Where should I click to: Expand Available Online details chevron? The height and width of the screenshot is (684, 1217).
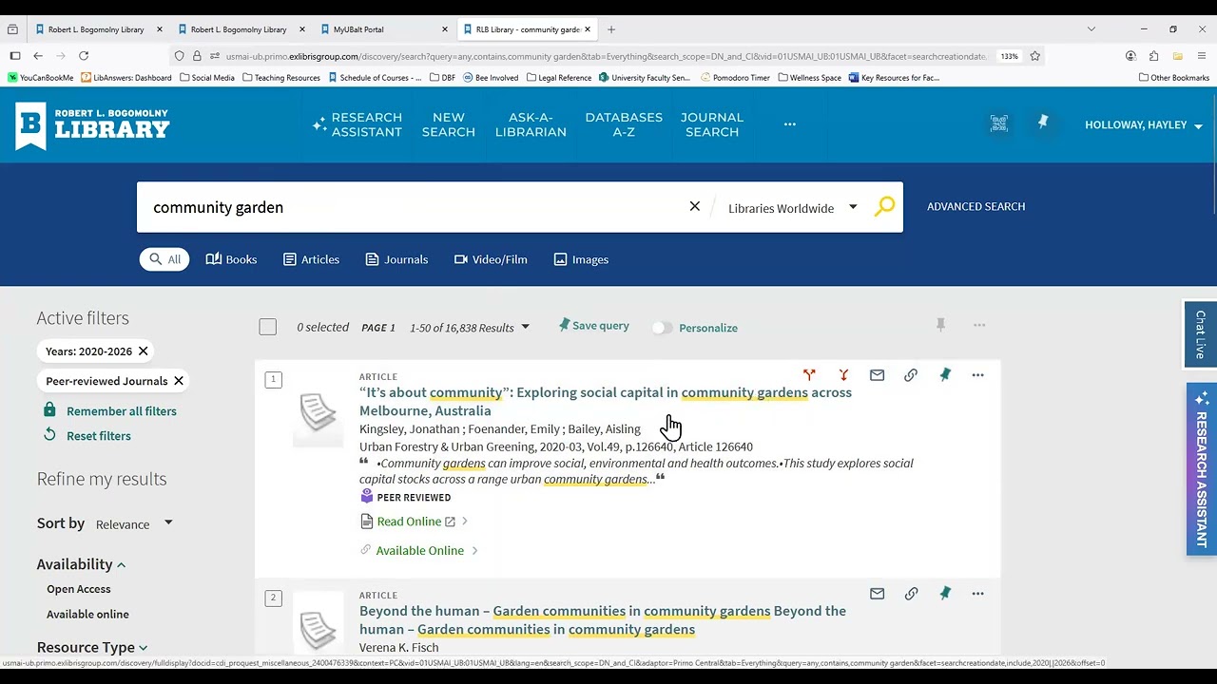click(x=474, y=550)
